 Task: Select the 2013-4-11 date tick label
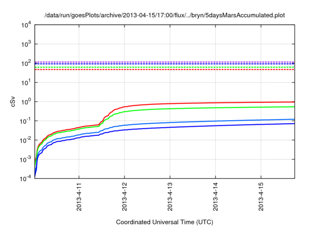(79, 197)
